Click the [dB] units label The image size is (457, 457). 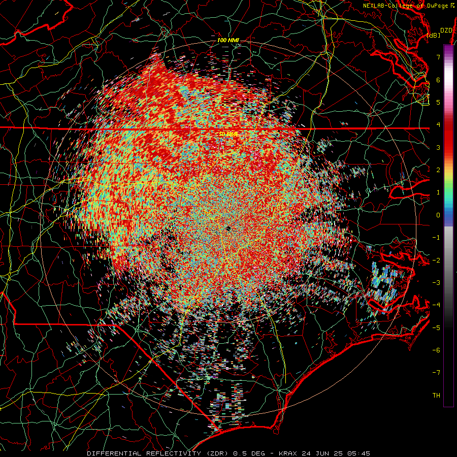pyautogui.click(x=434, y=35)
